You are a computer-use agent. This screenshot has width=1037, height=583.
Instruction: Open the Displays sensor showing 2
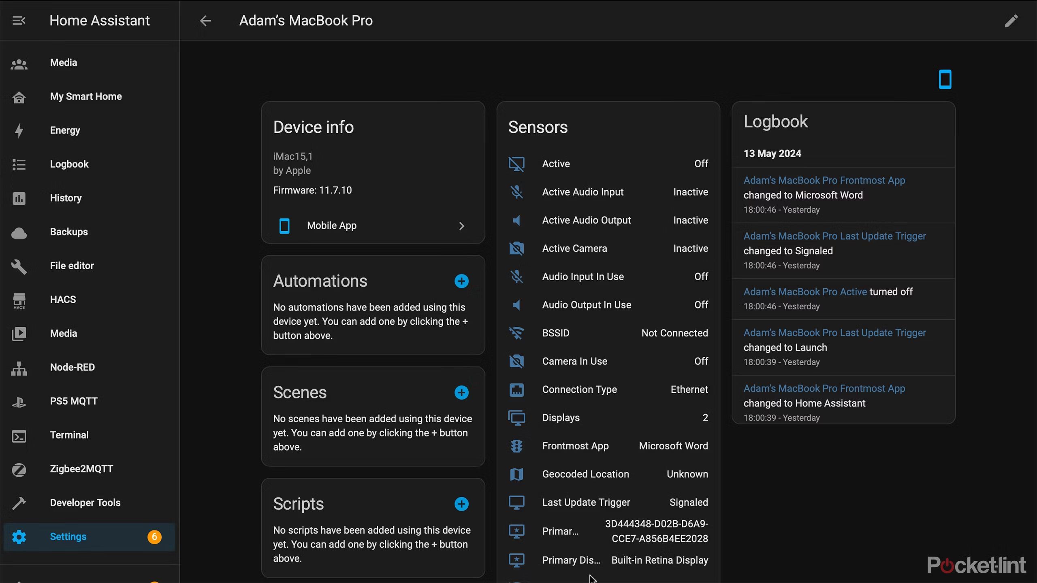coord(608,418)
